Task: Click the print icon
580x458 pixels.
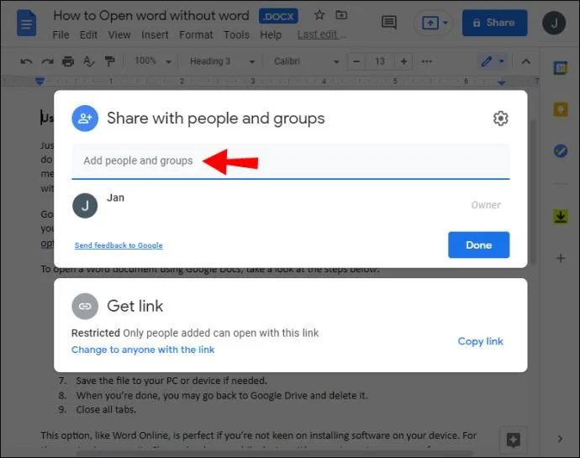Action: [68, 61]
